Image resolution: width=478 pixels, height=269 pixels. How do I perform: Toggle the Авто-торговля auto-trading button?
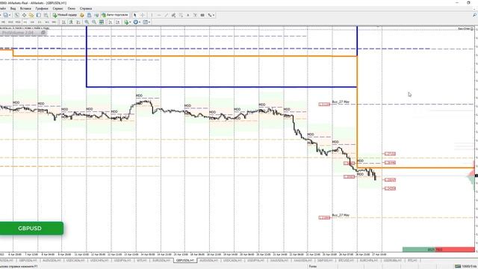115,15
